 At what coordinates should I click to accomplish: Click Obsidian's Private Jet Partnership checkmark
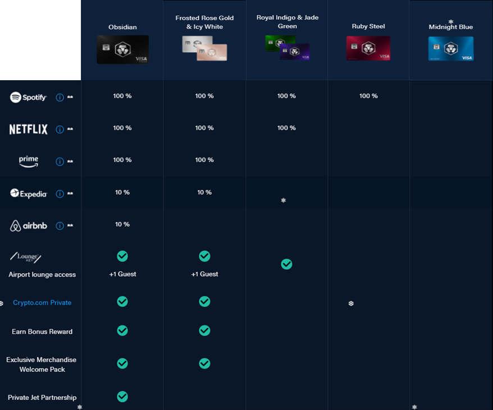pos(122,397)
